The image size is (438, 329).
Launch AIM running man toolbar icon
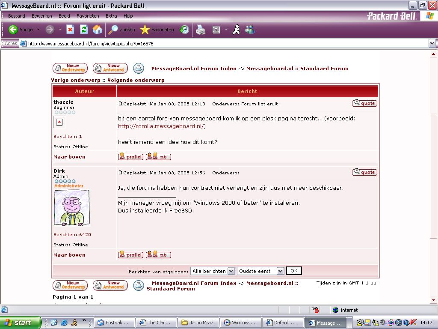point(236,30)
